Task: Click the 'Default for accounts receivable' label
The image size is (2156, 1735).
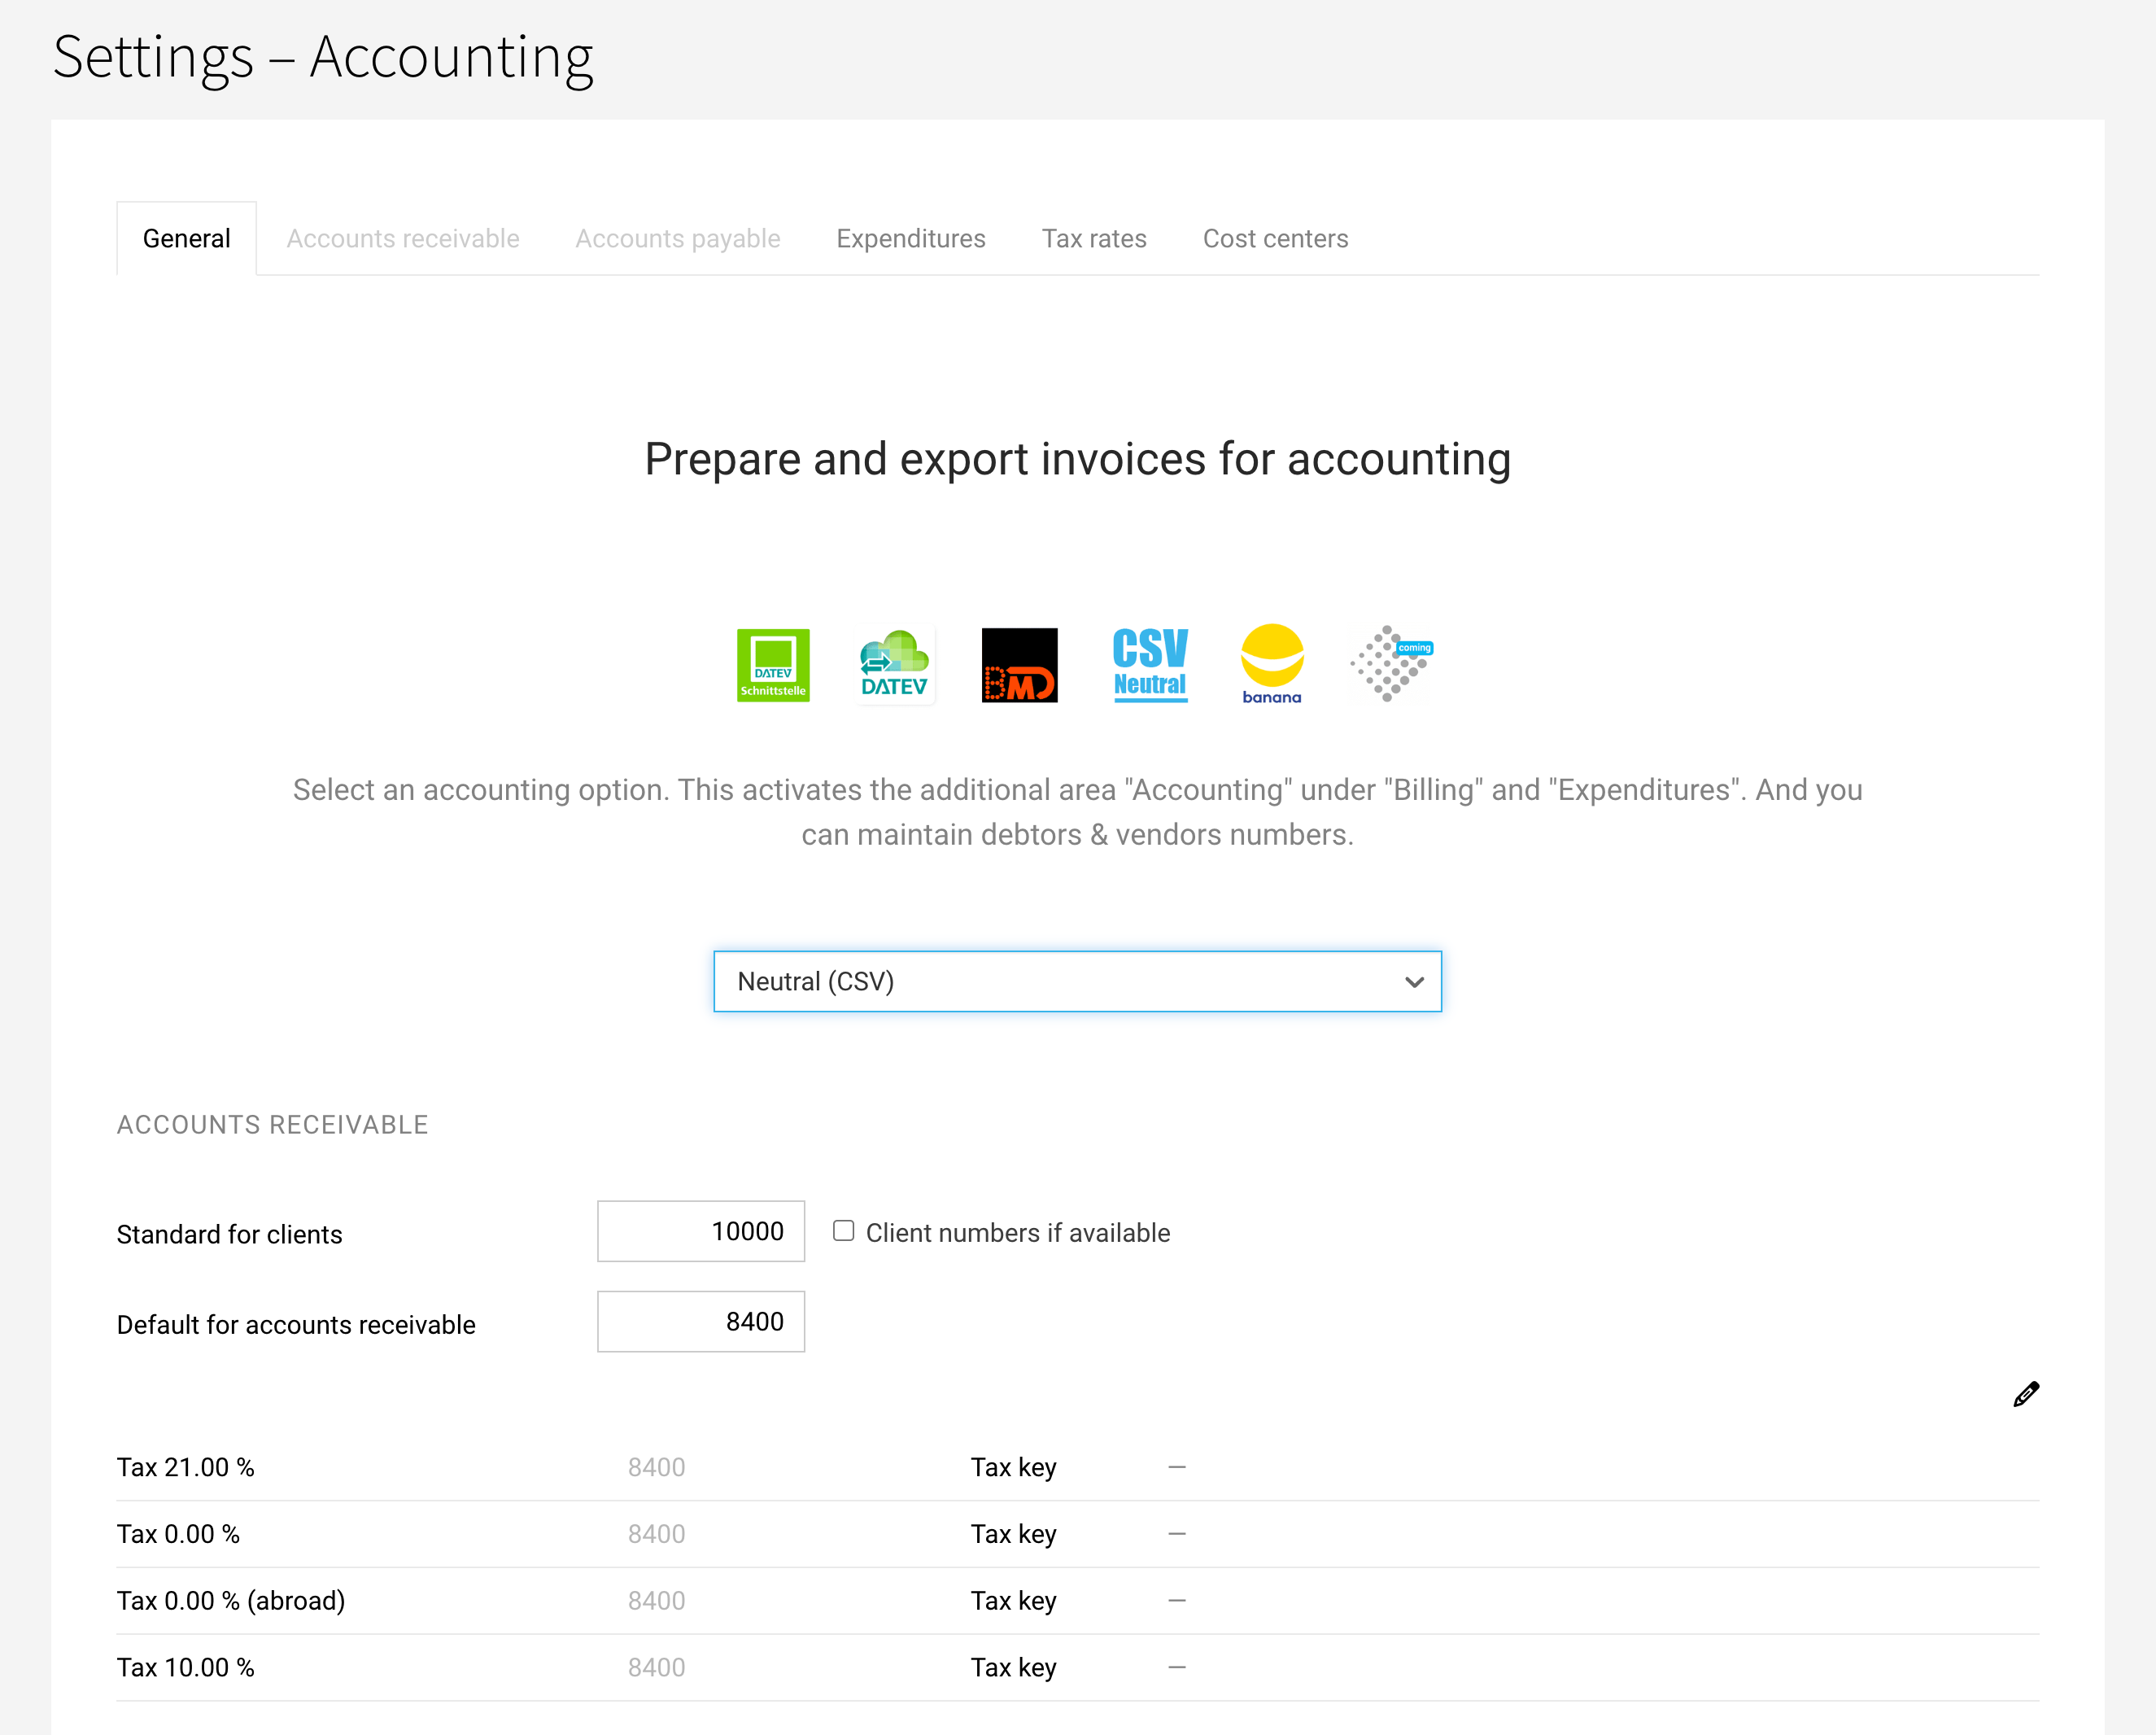Action: 296,1325
